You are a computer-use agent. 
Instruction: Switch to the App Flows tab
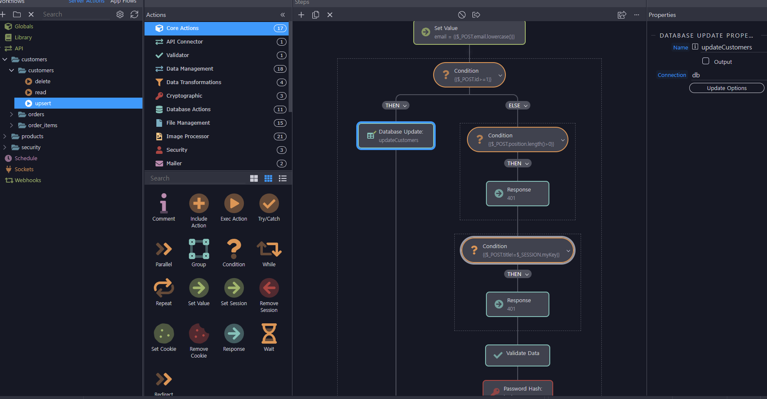(123, 2)
